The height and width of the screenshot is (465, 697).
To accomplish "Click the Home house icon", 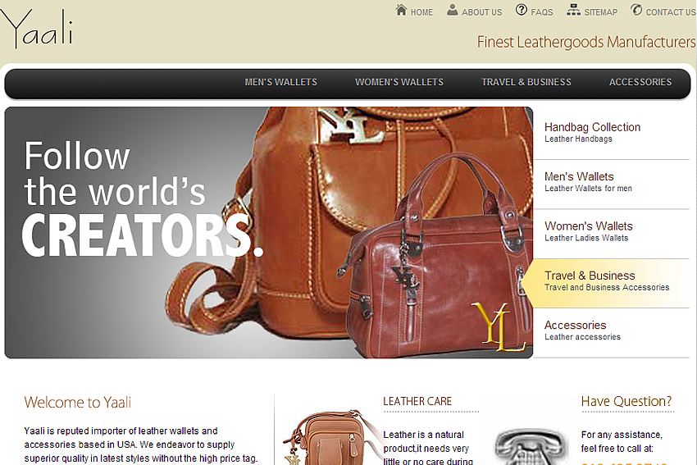I will click(402, 10).
